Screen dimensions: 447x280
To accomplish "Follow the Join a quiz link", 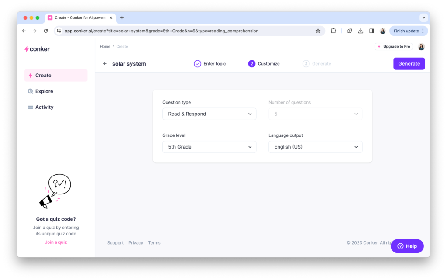I will (x=56, y=242).
